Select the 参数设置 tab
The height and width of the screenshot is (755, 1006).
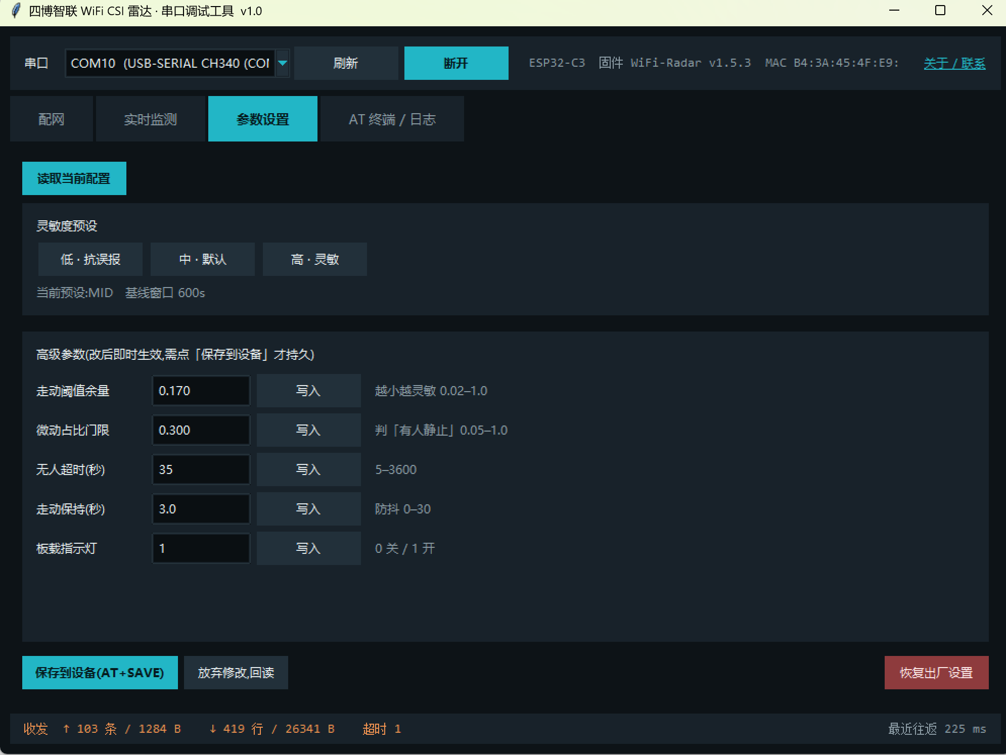262,119
